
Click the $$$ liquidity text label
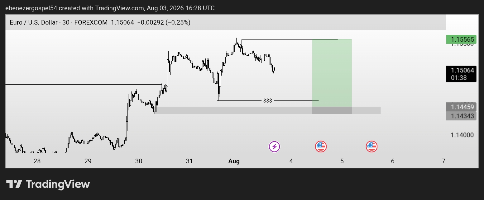coord(268,100)
